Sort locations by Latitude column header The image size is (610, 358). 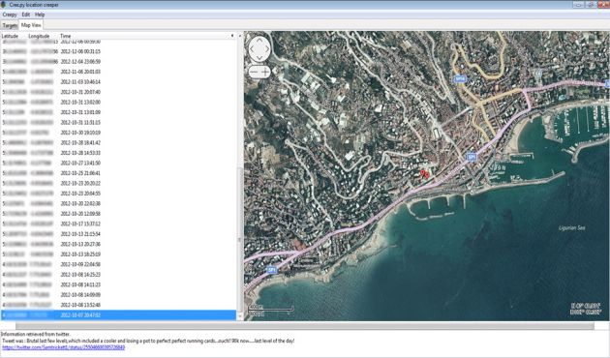10,36
